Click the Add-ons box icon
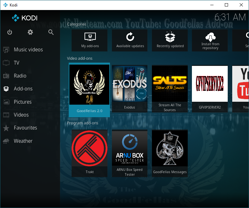The width and height of the screenshot is (249, 208). click(x=6, y=89)
